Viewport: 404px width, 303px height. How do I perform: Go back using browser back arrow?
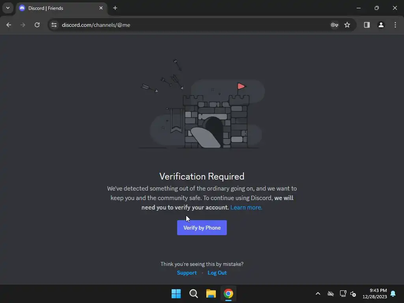9,25
